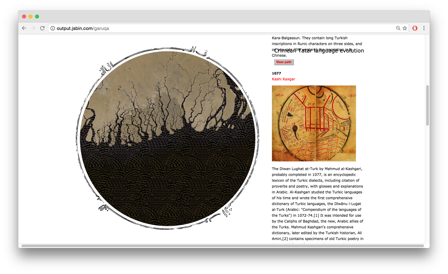The height and width of the screenshot is (274, 448).
Task: Open the zoom magnifier in address bar
Action: [398, 28]
